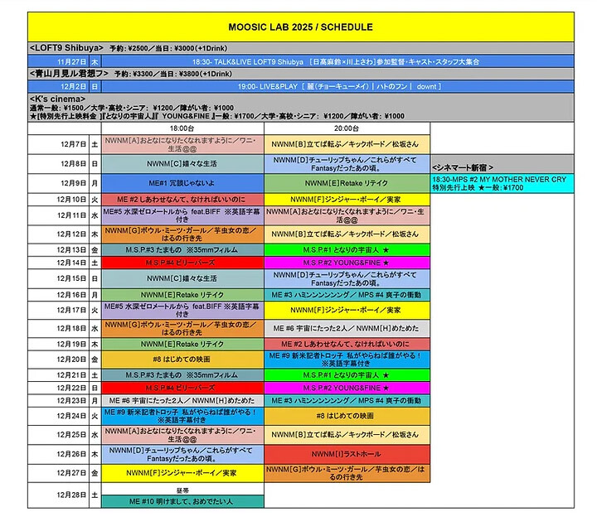The width and height of the screenshot is (597, 531).
Task: Click the 18:30- TALK&LIVE LOFT9 event row
Action: tap(337, 61)
